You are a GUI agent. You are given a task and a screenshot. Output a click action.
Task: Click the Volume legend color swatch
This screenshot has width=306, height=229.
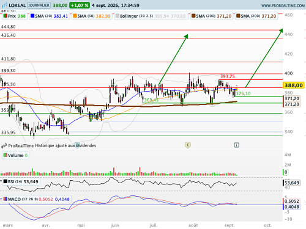6,155
